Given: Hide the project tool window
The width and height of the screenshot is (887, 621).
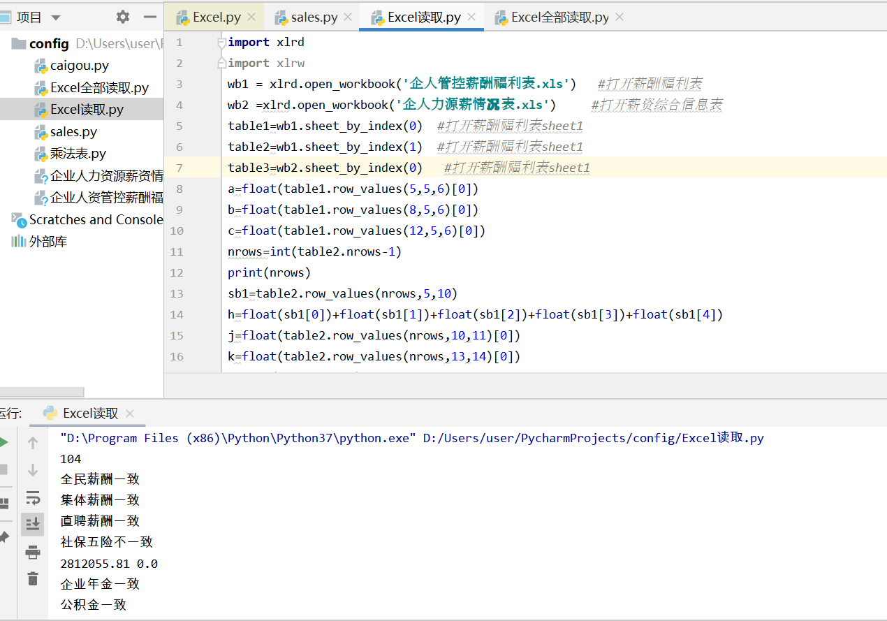Looking at the screenshot, I should pyautogui.click(x=150, y=17).
